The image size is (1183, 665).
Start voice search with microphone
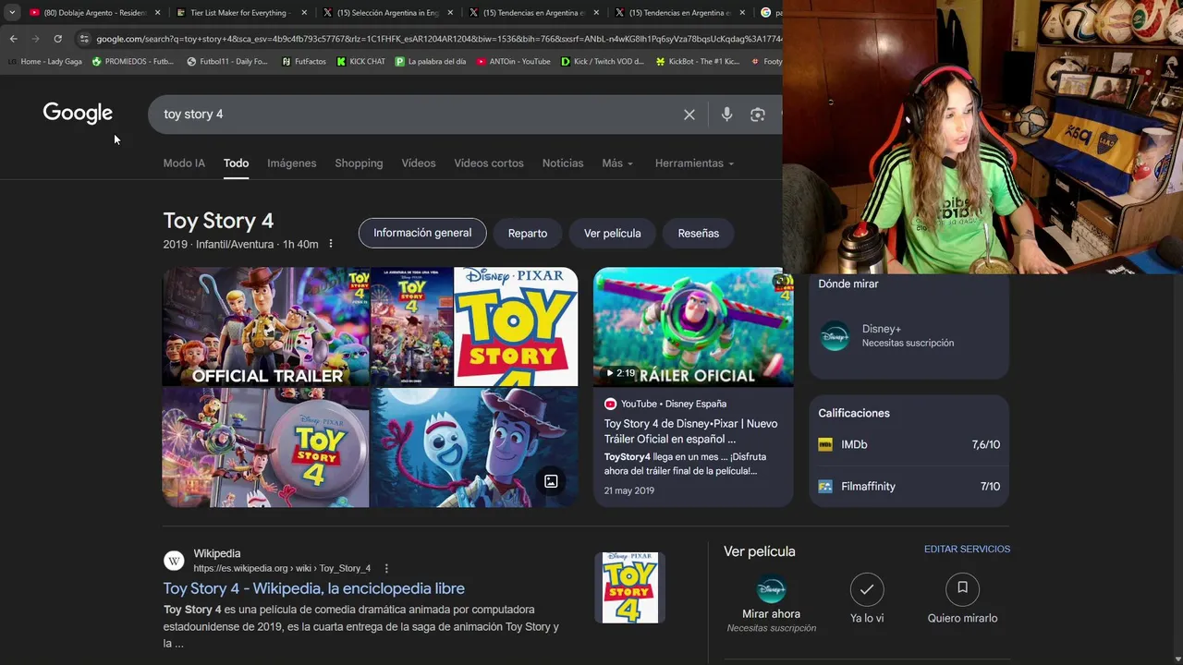pos(726,115)
